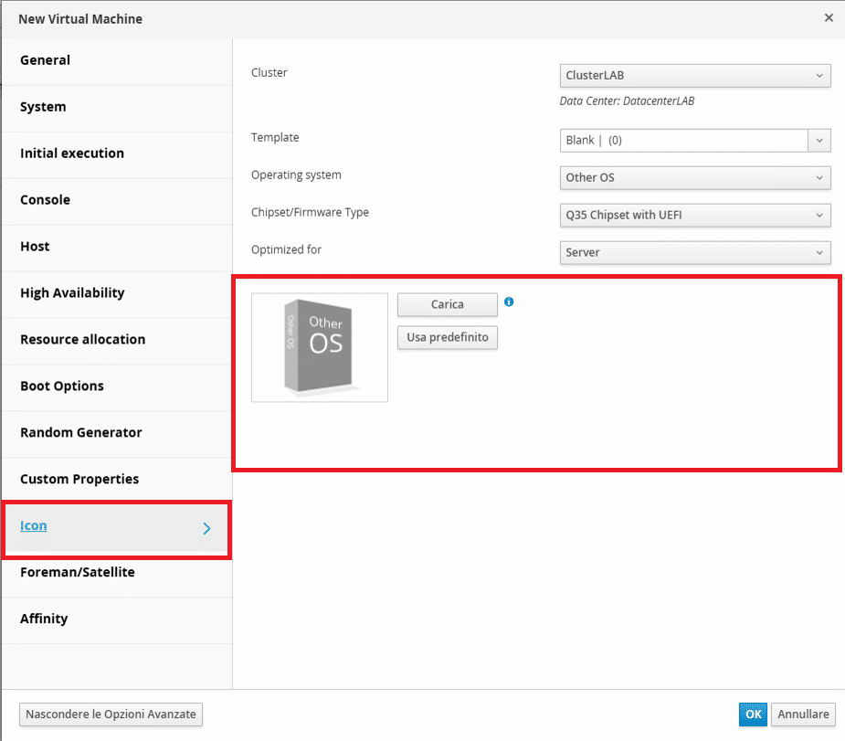The height and width of the screenshot is (741, 845).
Task: Click the Usa predefinito button
Action: point(448,337)
